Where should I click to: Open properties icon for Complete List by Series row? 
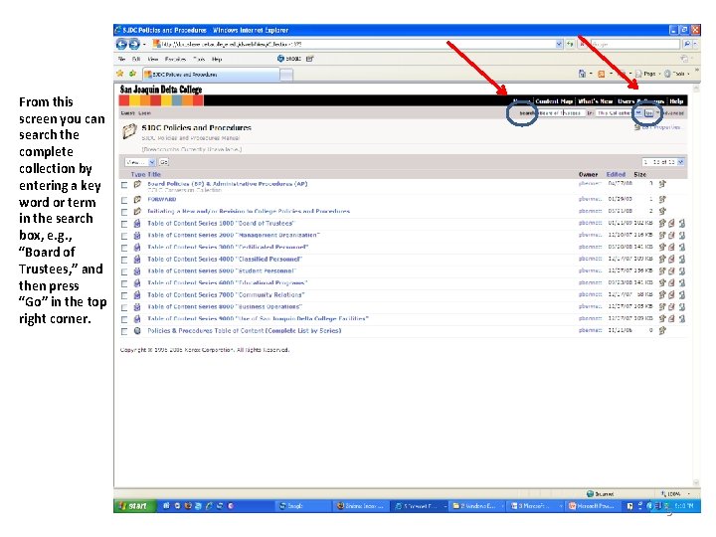(x=662, y=330)
